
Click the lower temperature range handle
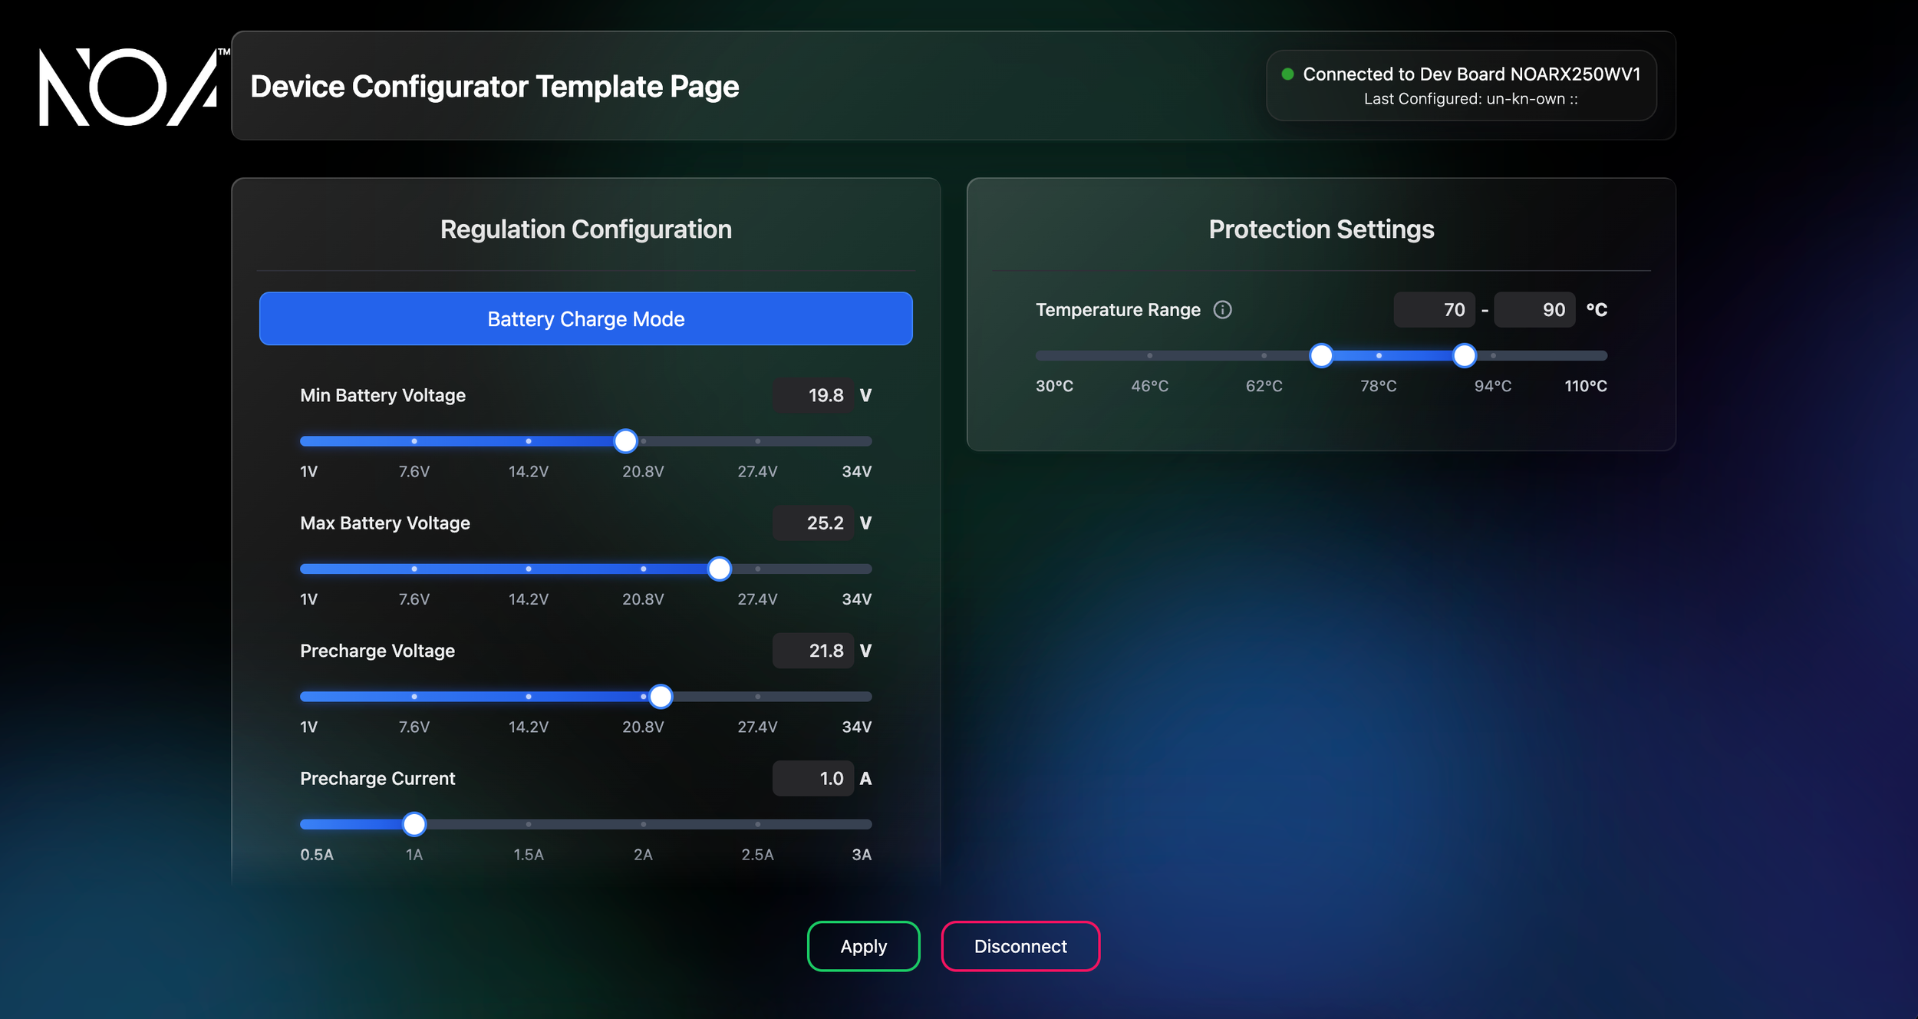coord(1320,355)
